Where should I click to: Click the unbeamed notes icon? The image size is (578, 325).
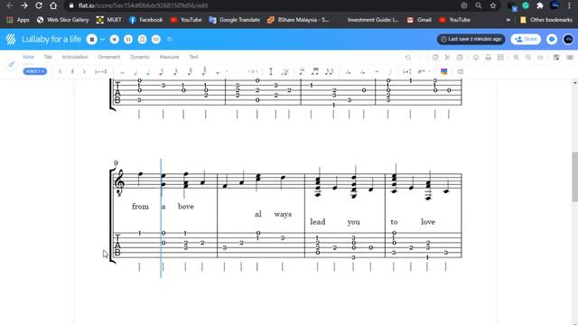(329, 71)
